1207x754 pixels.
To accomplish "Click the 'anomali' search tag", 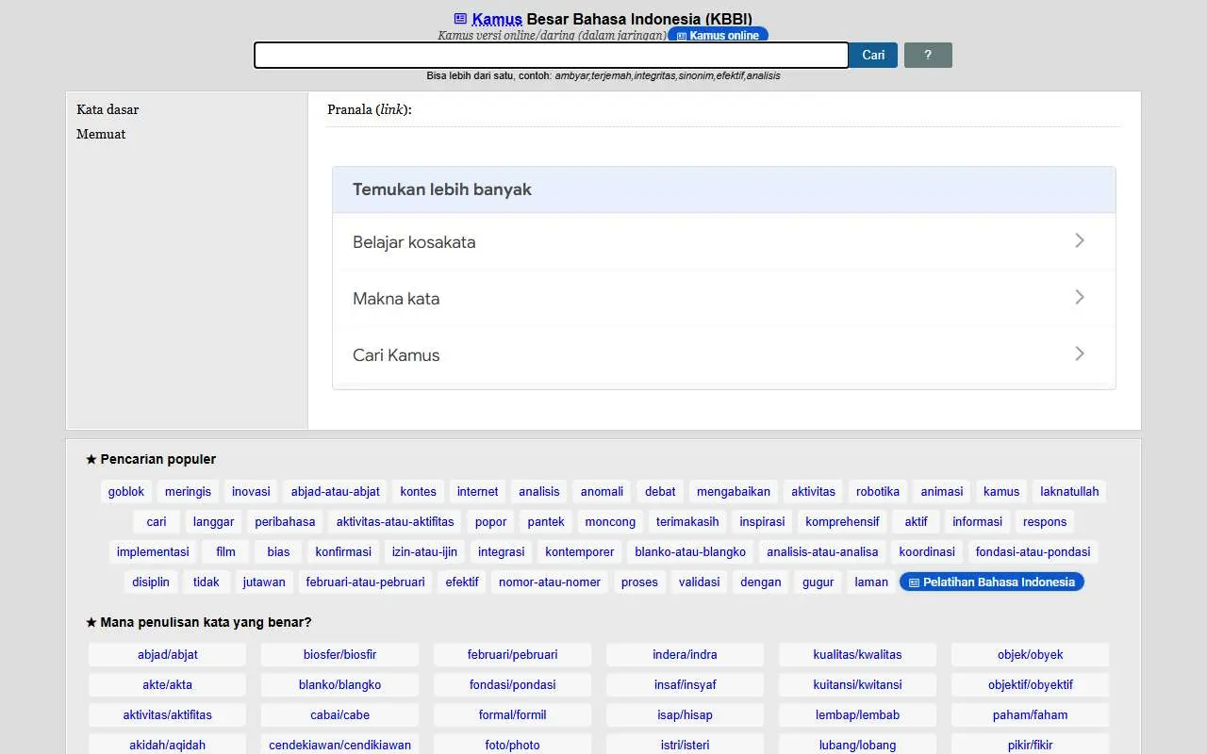I will (603, 491).
